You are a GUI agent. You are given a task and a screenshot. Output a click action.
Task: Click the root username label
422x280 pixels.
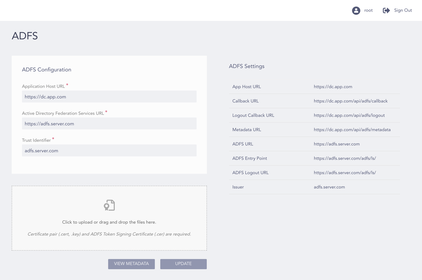368,11
